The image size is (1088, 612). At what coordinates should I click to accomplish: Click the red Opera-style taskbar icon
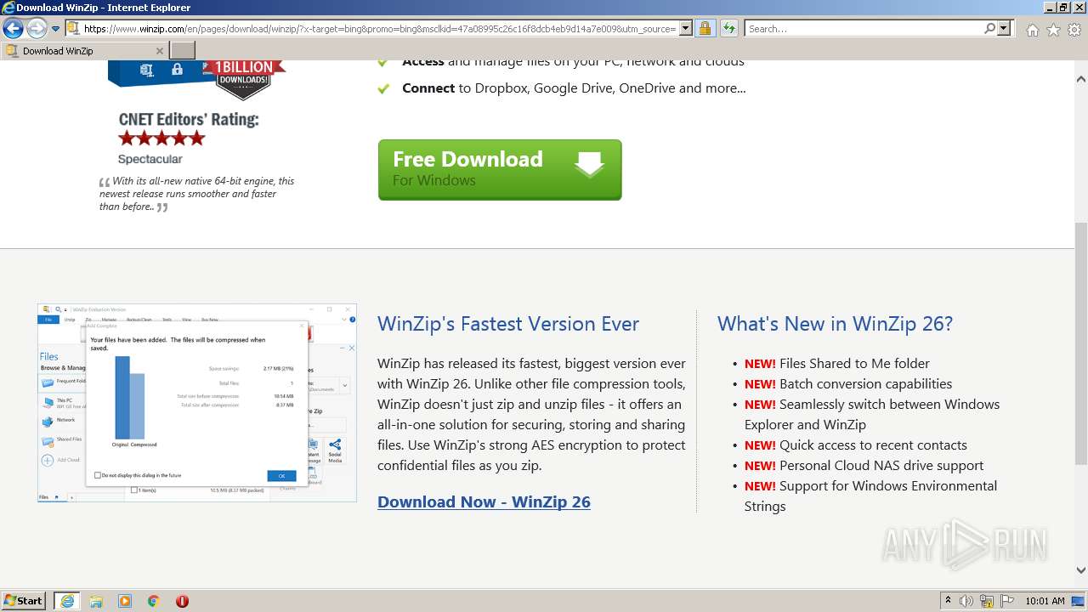182,601
